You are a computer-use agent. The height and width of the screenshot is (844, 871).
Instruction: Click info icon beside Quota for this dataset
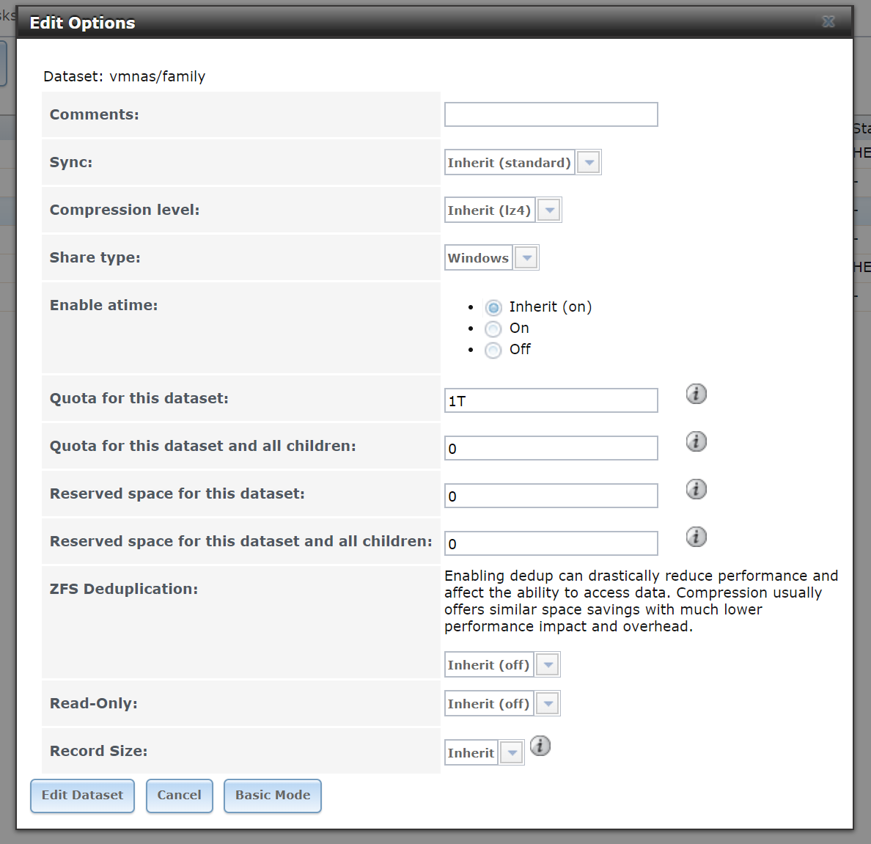(x=696, y=394)
